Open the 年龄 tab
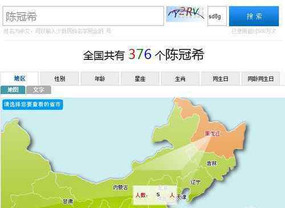 tap(100, 79)
